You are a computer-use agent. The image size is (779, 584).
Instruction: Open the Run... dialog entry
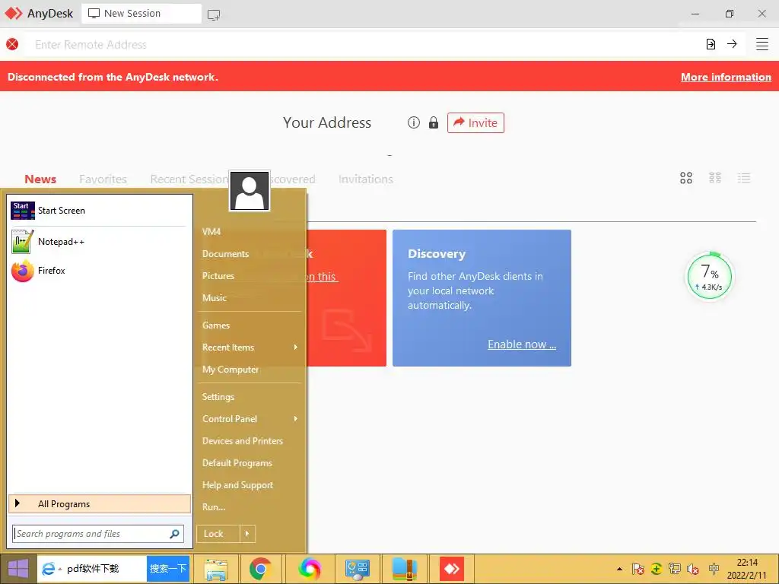pyautogui.click(x=214, y=507)
